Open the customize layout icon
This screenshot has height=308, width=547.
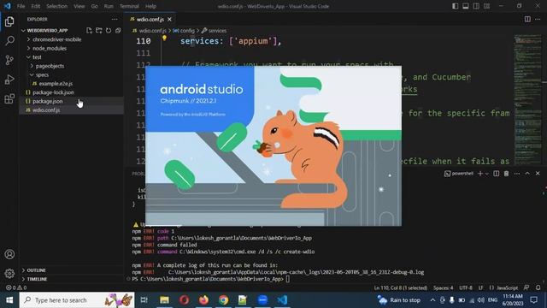tap(486, 6)
